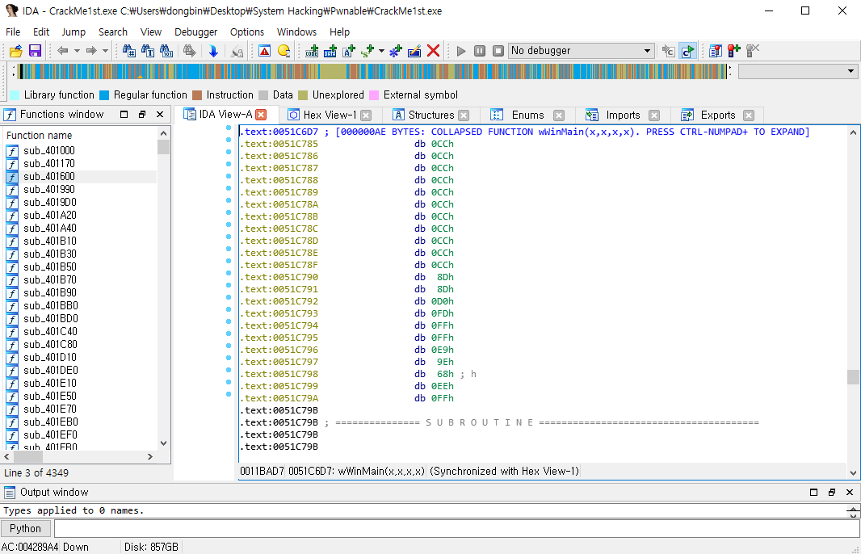Image resolution: width=861 pixels, height=554 pixels.
Task: Click the blue down-arrow jump icon
Action: 213,51
